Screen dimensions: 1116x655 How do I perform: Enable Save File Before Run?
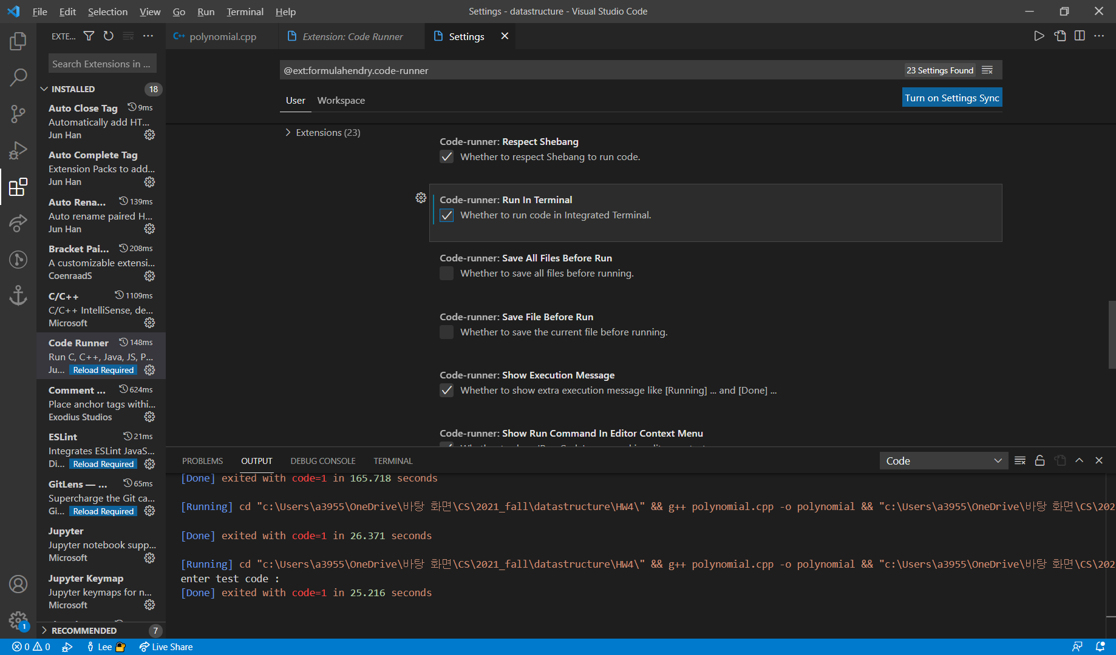point(446,332)
